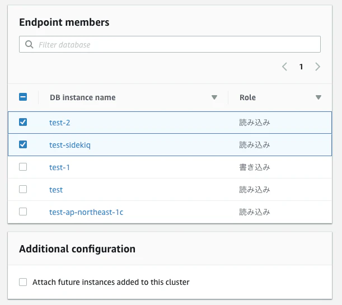Check the test instance checkbox
Image resolution: width=342 pixels, height=305 pixels.
23,189
